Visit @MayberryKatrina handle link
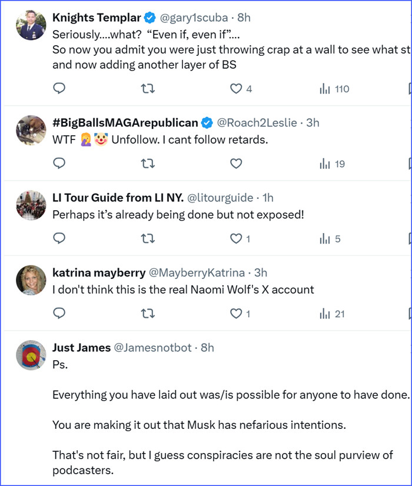Image resolution: width=412 pixels, height=486 pixels. point(197,272)
